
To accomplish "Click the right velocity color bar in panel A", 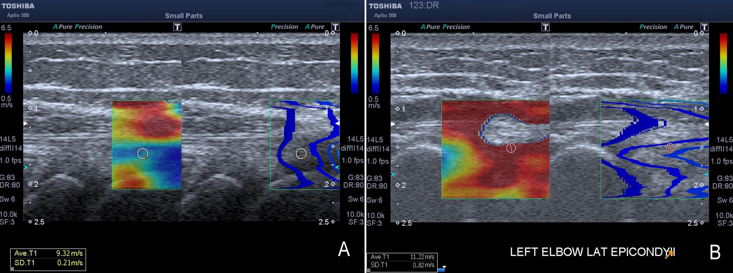I will click(354, 63).
